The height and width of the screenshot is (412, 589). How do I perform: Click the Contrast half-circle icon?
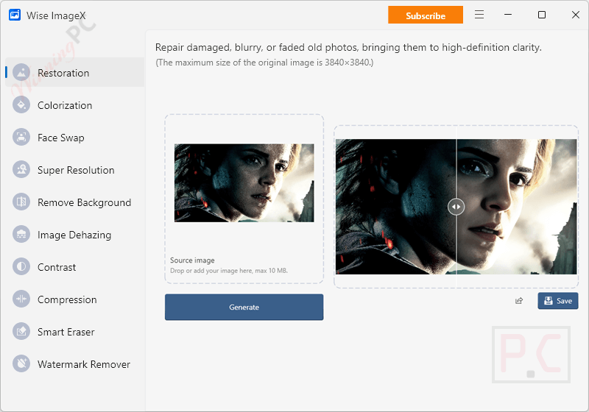(x=21, y=267)
